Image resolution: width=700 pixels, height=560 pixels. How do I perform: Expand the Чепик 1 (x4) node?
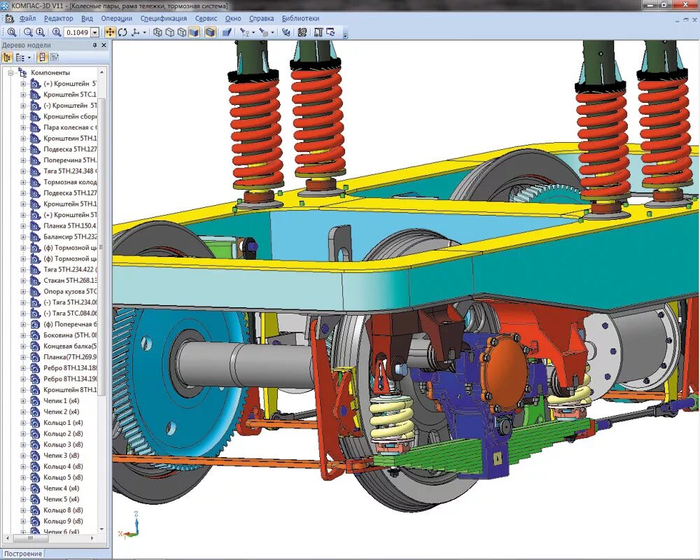[x=23, y=401]
